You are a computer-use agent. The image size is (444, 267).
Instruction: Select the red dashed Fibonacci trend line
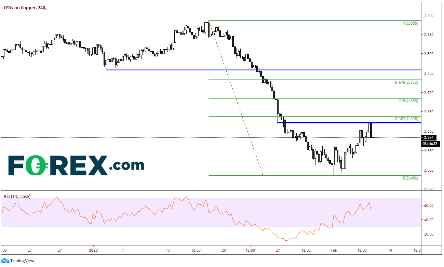(236, 98)
